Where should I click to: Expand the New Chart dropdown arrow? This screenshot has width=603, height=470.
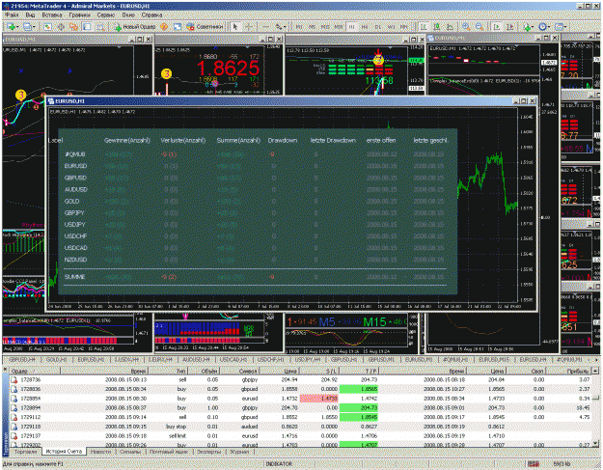click(x=17, y=26)
